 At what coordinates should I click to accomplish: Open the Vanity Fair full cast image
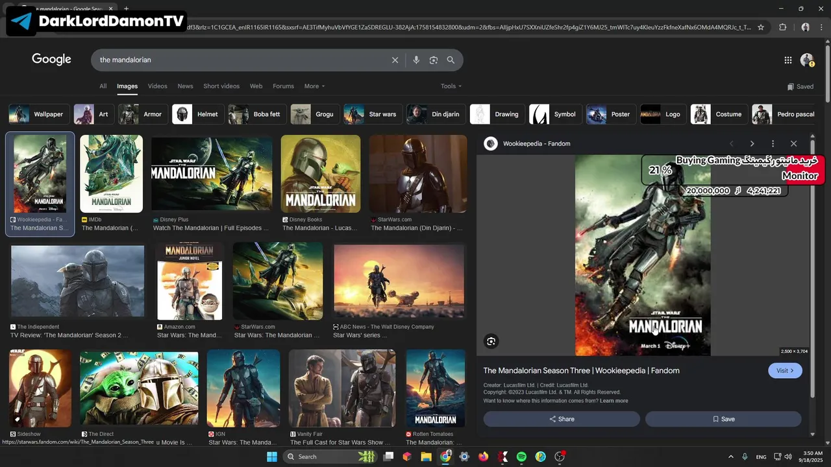(342, 389)
